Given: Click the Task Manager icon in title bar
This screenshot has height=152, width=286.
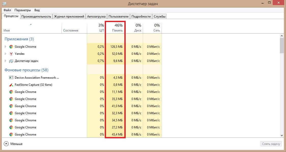Looking at the screenshot, I should (x=4, y=3).
